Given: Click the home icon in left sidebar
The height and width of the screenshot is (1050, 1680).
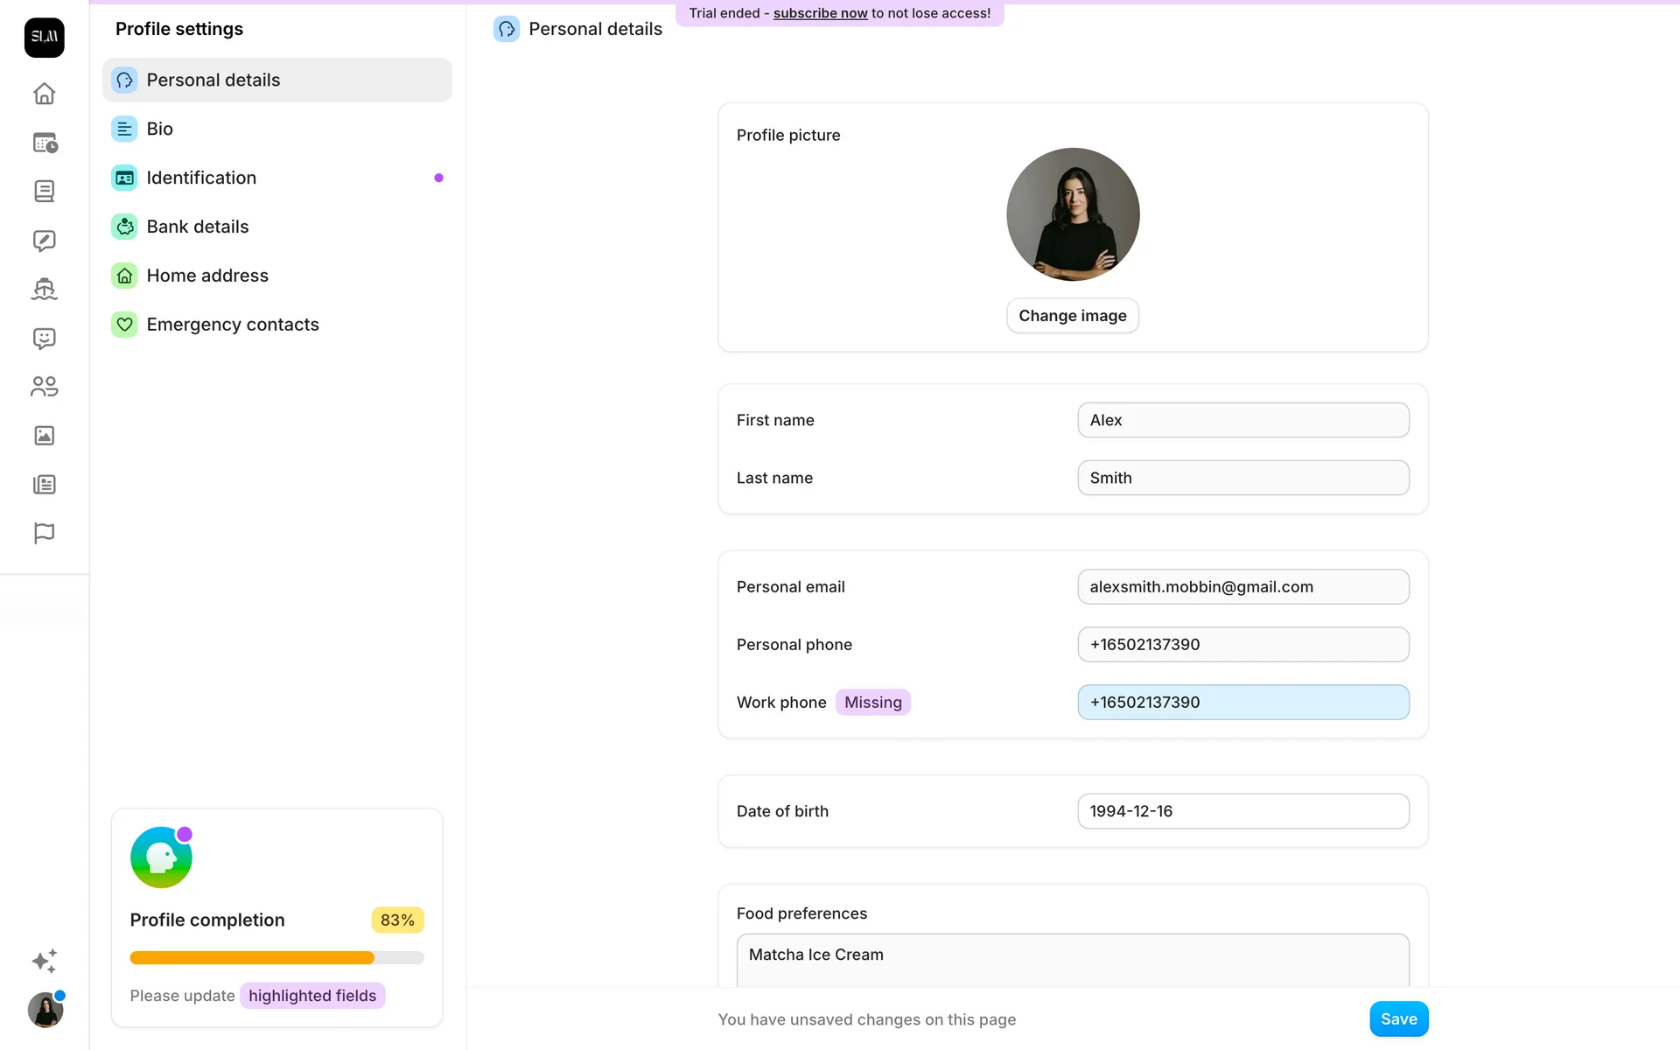Looking at the screenshot, I should [x=44, y=94].
